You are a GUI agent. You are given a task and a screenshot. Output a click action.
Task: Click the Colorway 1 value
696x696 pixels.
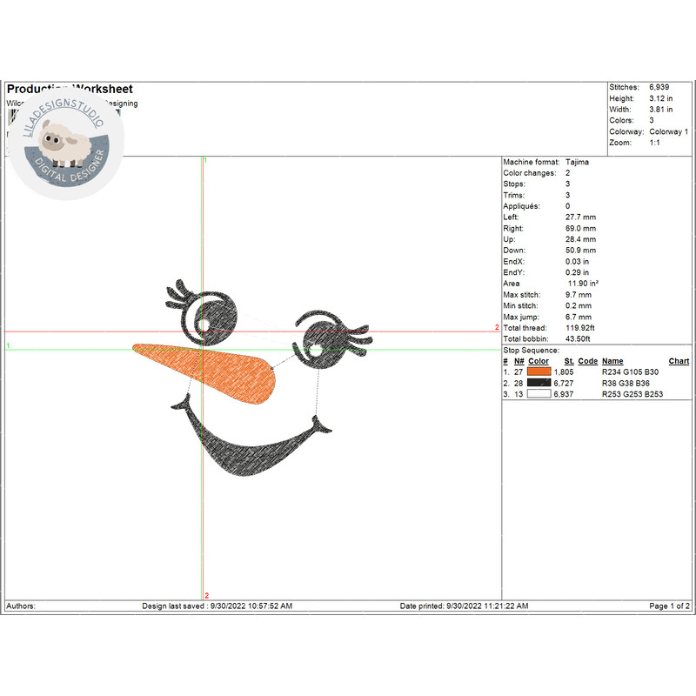pos(668,131)
